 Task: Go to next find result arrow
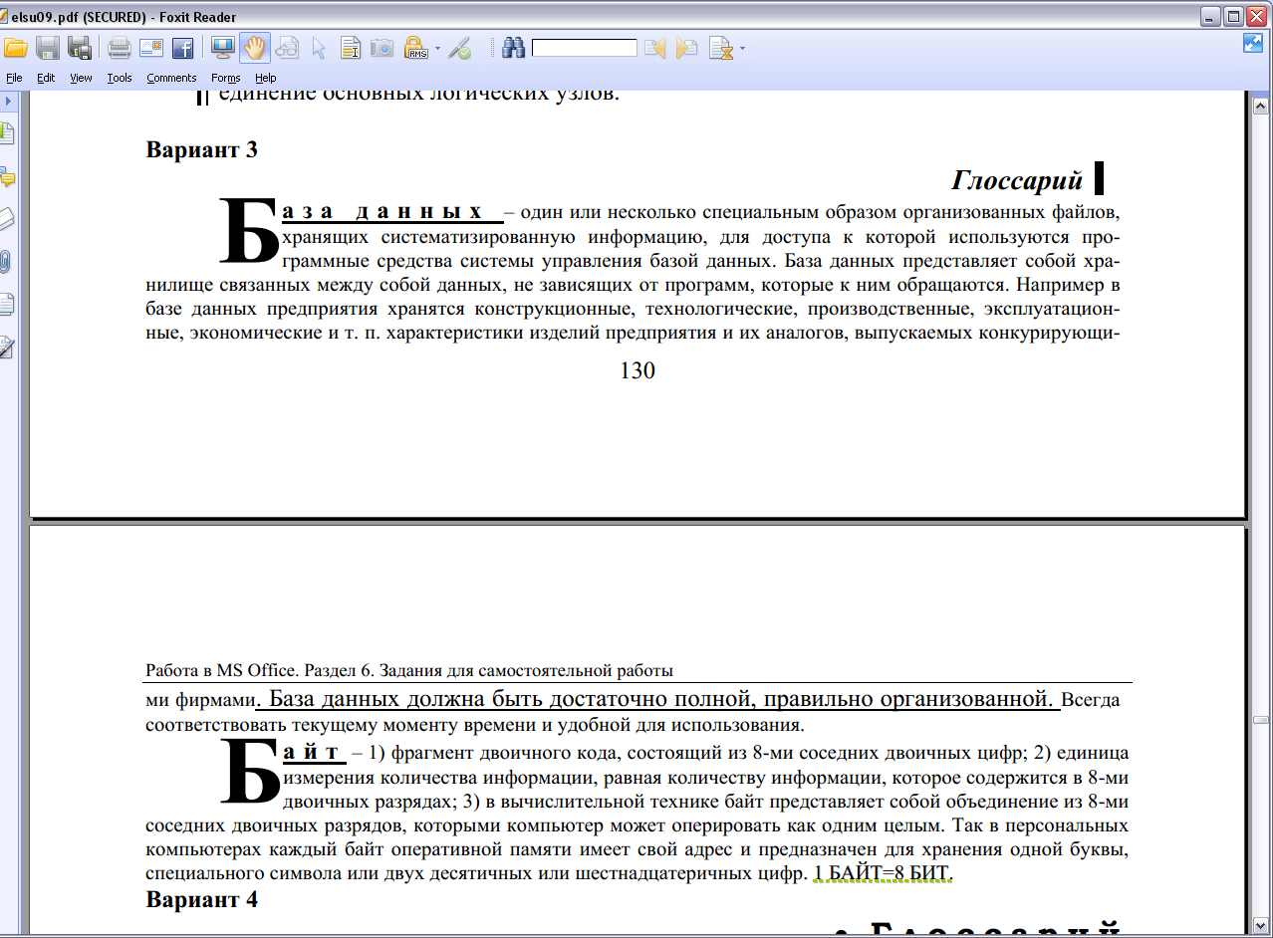point(686,48)
